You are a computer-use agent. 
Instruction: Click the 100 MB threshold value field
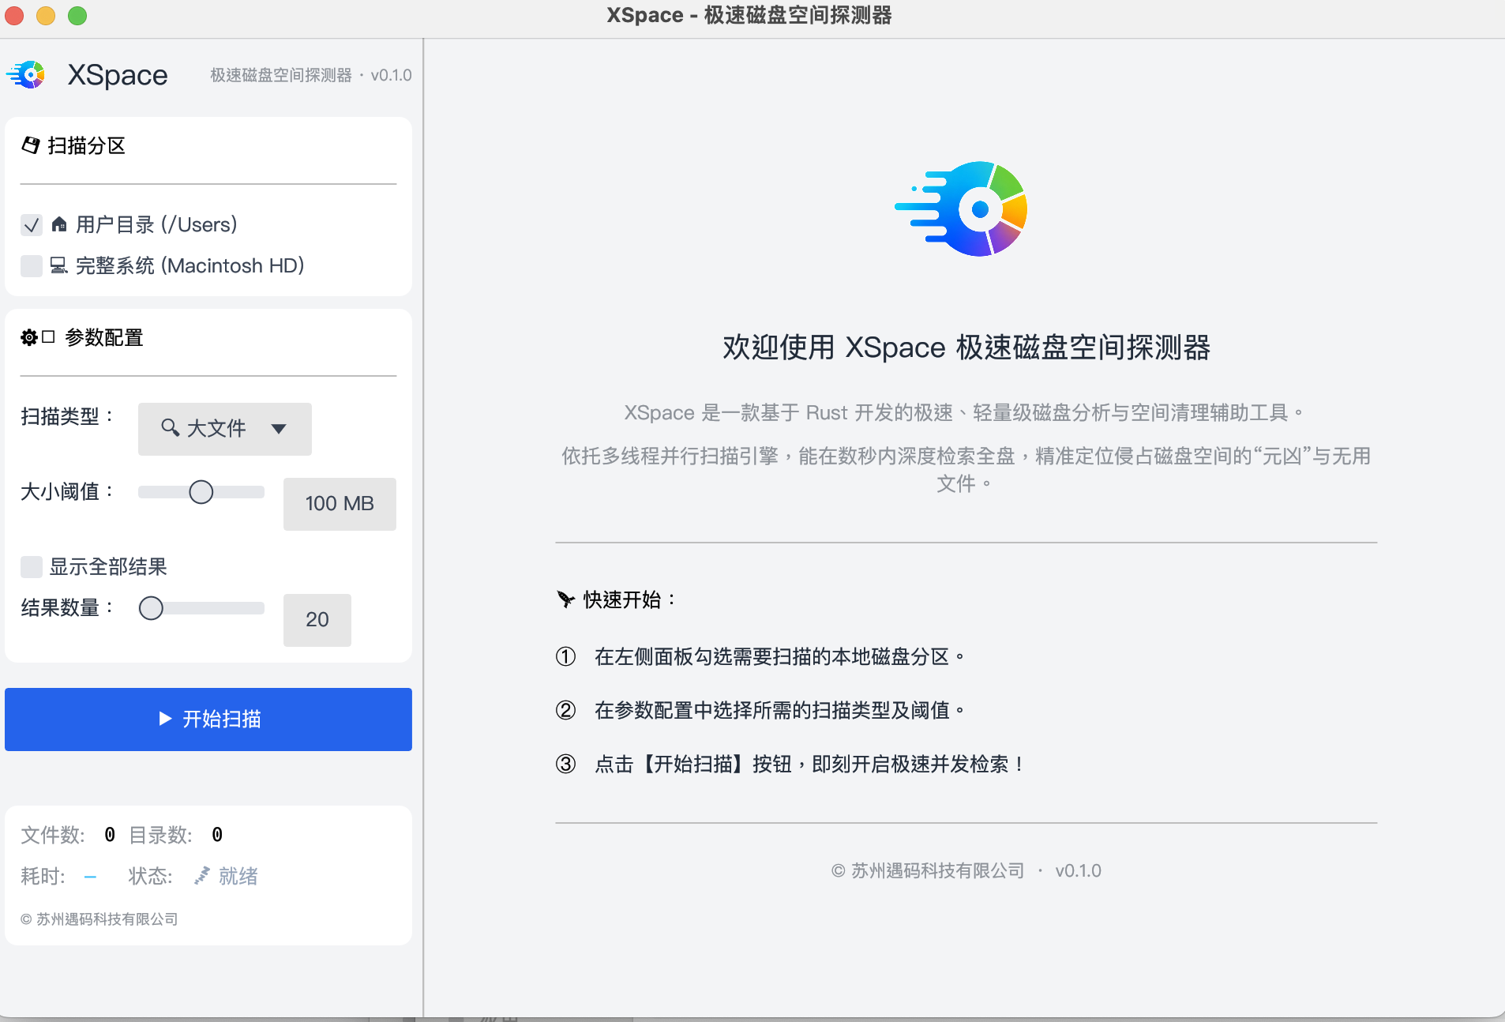tap(340, 504)
